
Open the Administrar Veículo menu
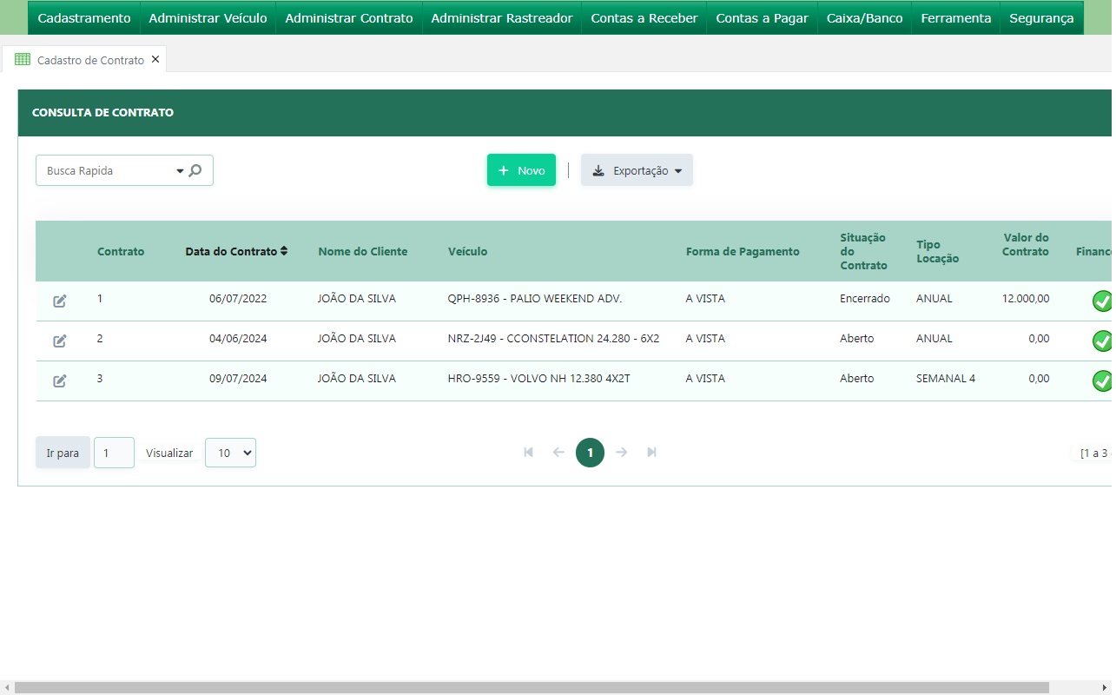point(208,18)
